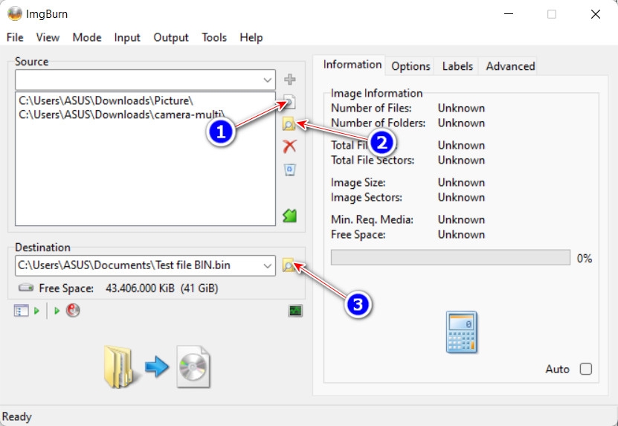This screenshot has height=426, width=618.
Task: Click the ImgBurn app icon in title bar
Action: (15, 14)
